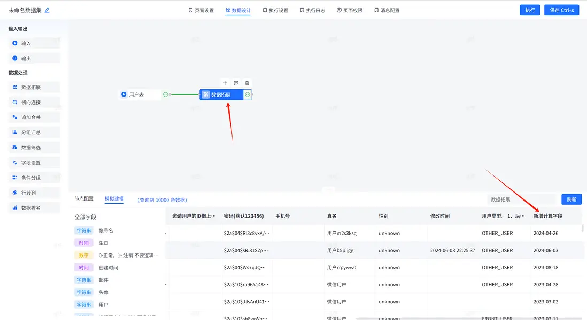Click cell 2023-08-18
This screenshot has width=587, height=320.
point(545,267)
